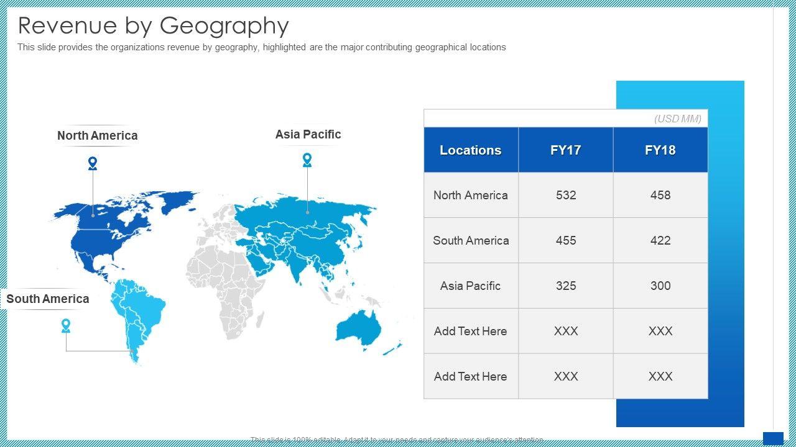This screenshot has width=796, height=447.
Task: Click the first Add Text Here cell
Action: 471,331
